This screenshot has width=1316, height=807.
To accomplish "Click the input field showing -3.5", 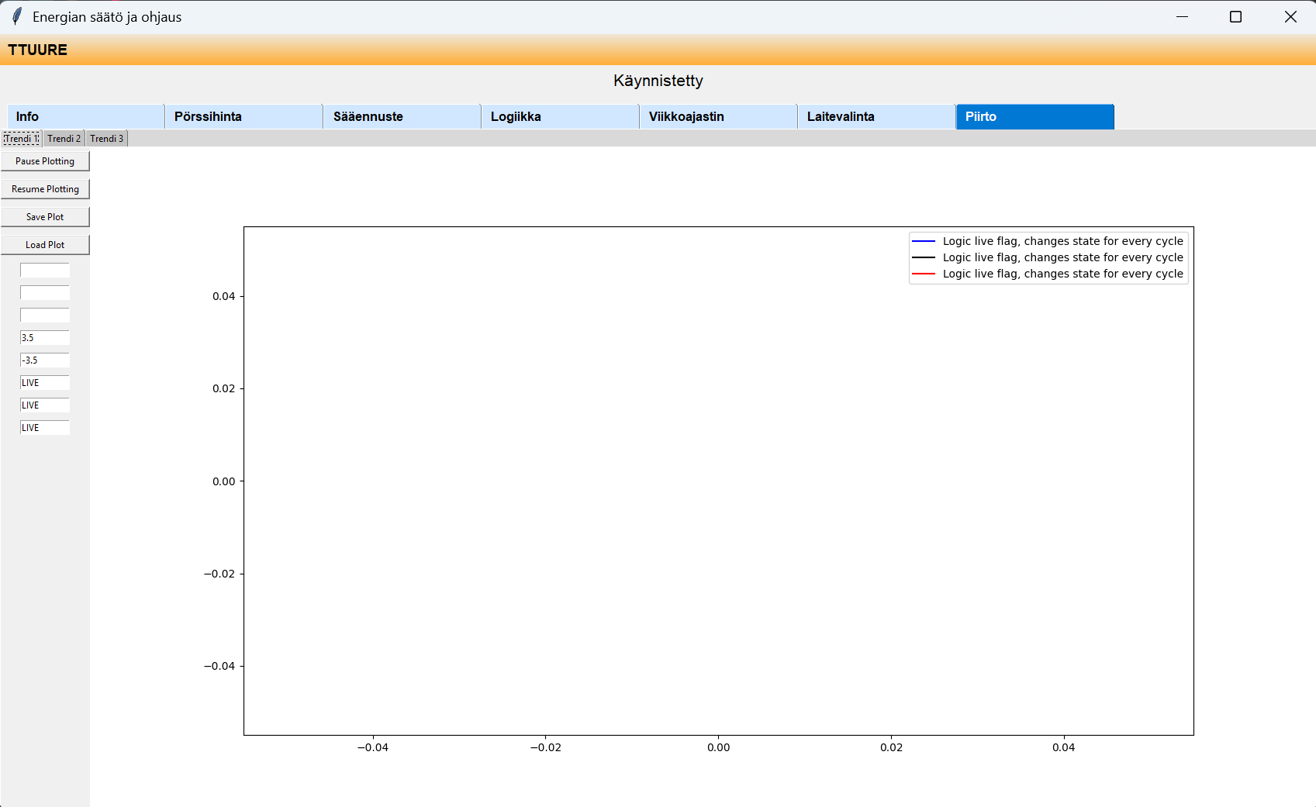I will pos(45,360).
